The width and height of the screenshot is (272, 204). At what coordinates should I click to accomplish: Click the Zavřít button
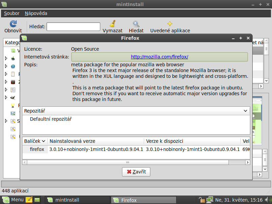tap(136, 172)
